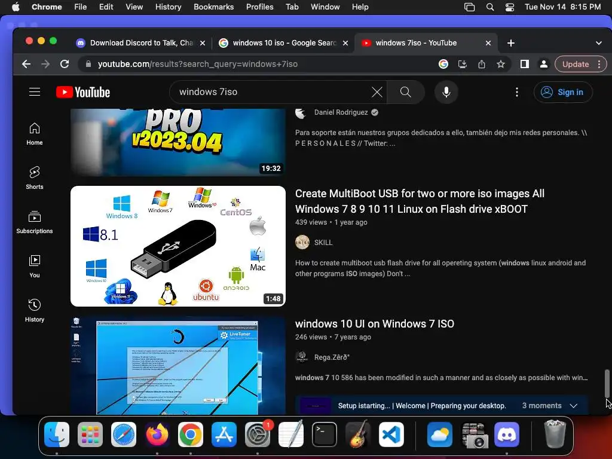
Task: Close the windows 7iso YouTube tab
Action: pyautogui.click(x=488, y=43)
